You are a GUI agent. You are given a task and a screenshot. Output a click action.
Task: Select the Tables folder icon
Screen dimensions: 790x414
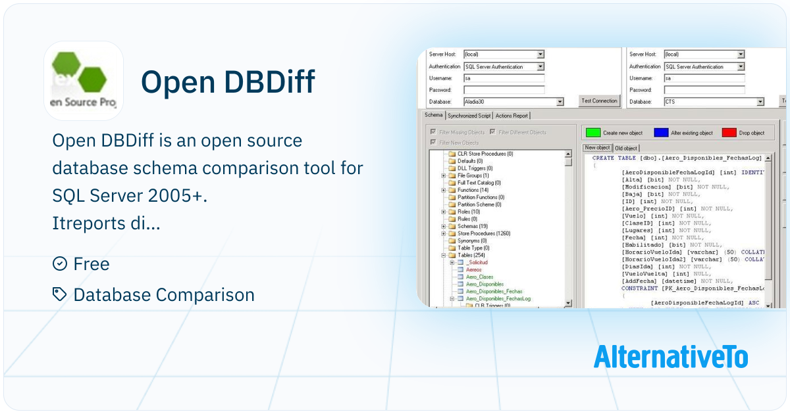pos(452,255)
